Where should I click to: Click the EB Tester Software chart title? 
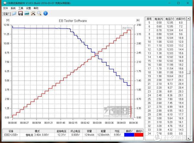(73, 21)
